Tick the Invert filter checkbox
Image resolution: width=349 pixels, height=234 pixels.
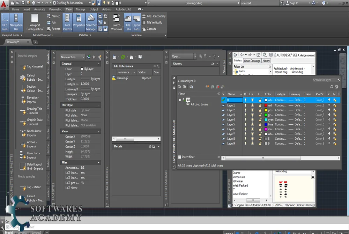tap(180, 157)
